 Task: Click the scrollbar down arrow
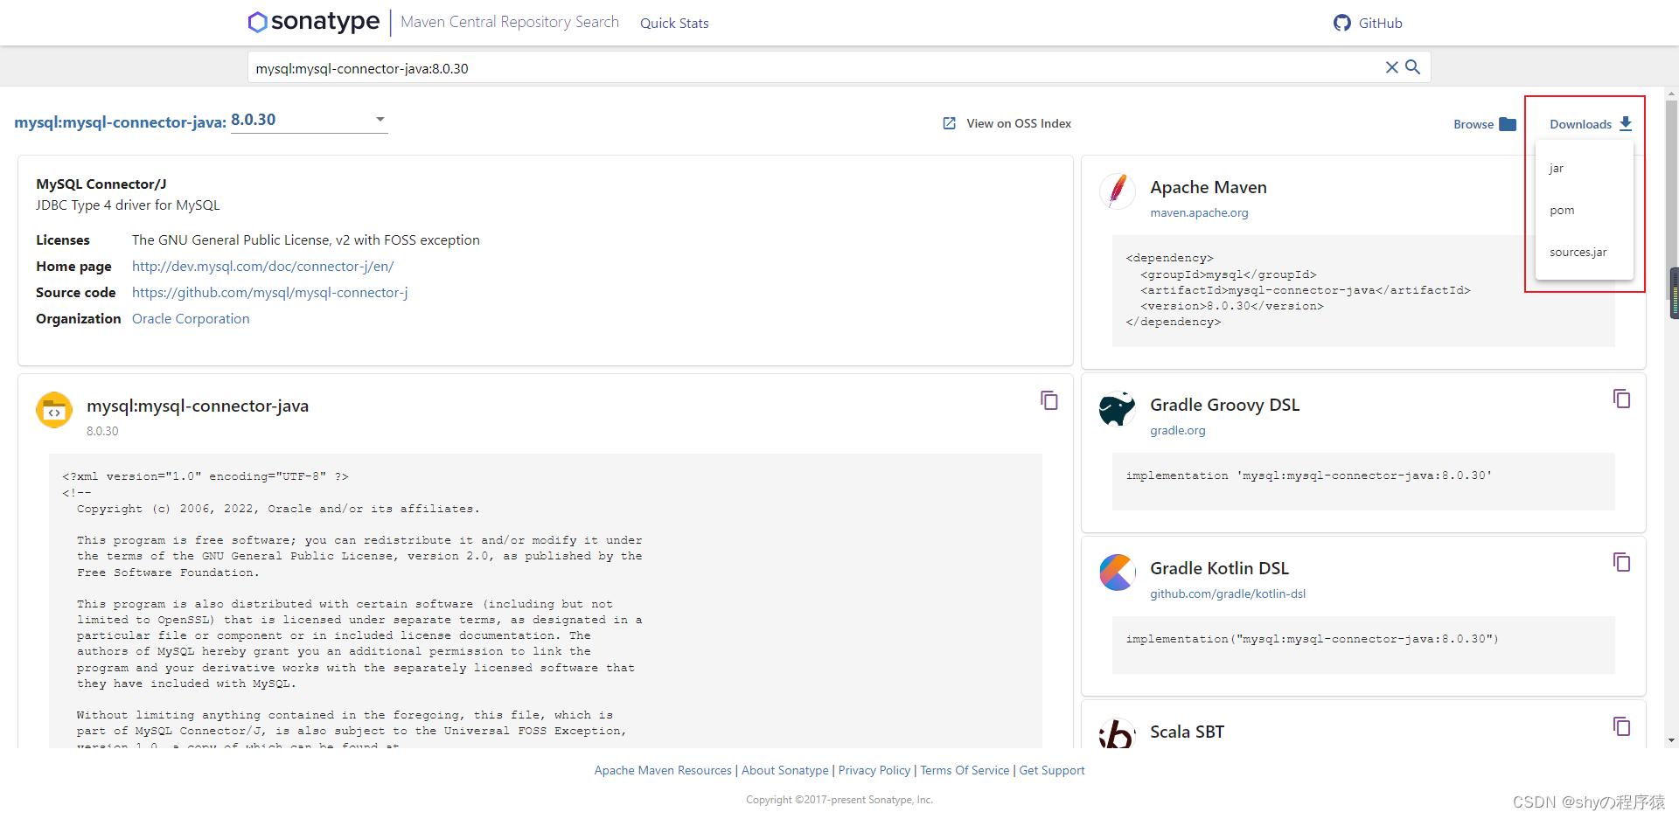tap(1672, 740)
